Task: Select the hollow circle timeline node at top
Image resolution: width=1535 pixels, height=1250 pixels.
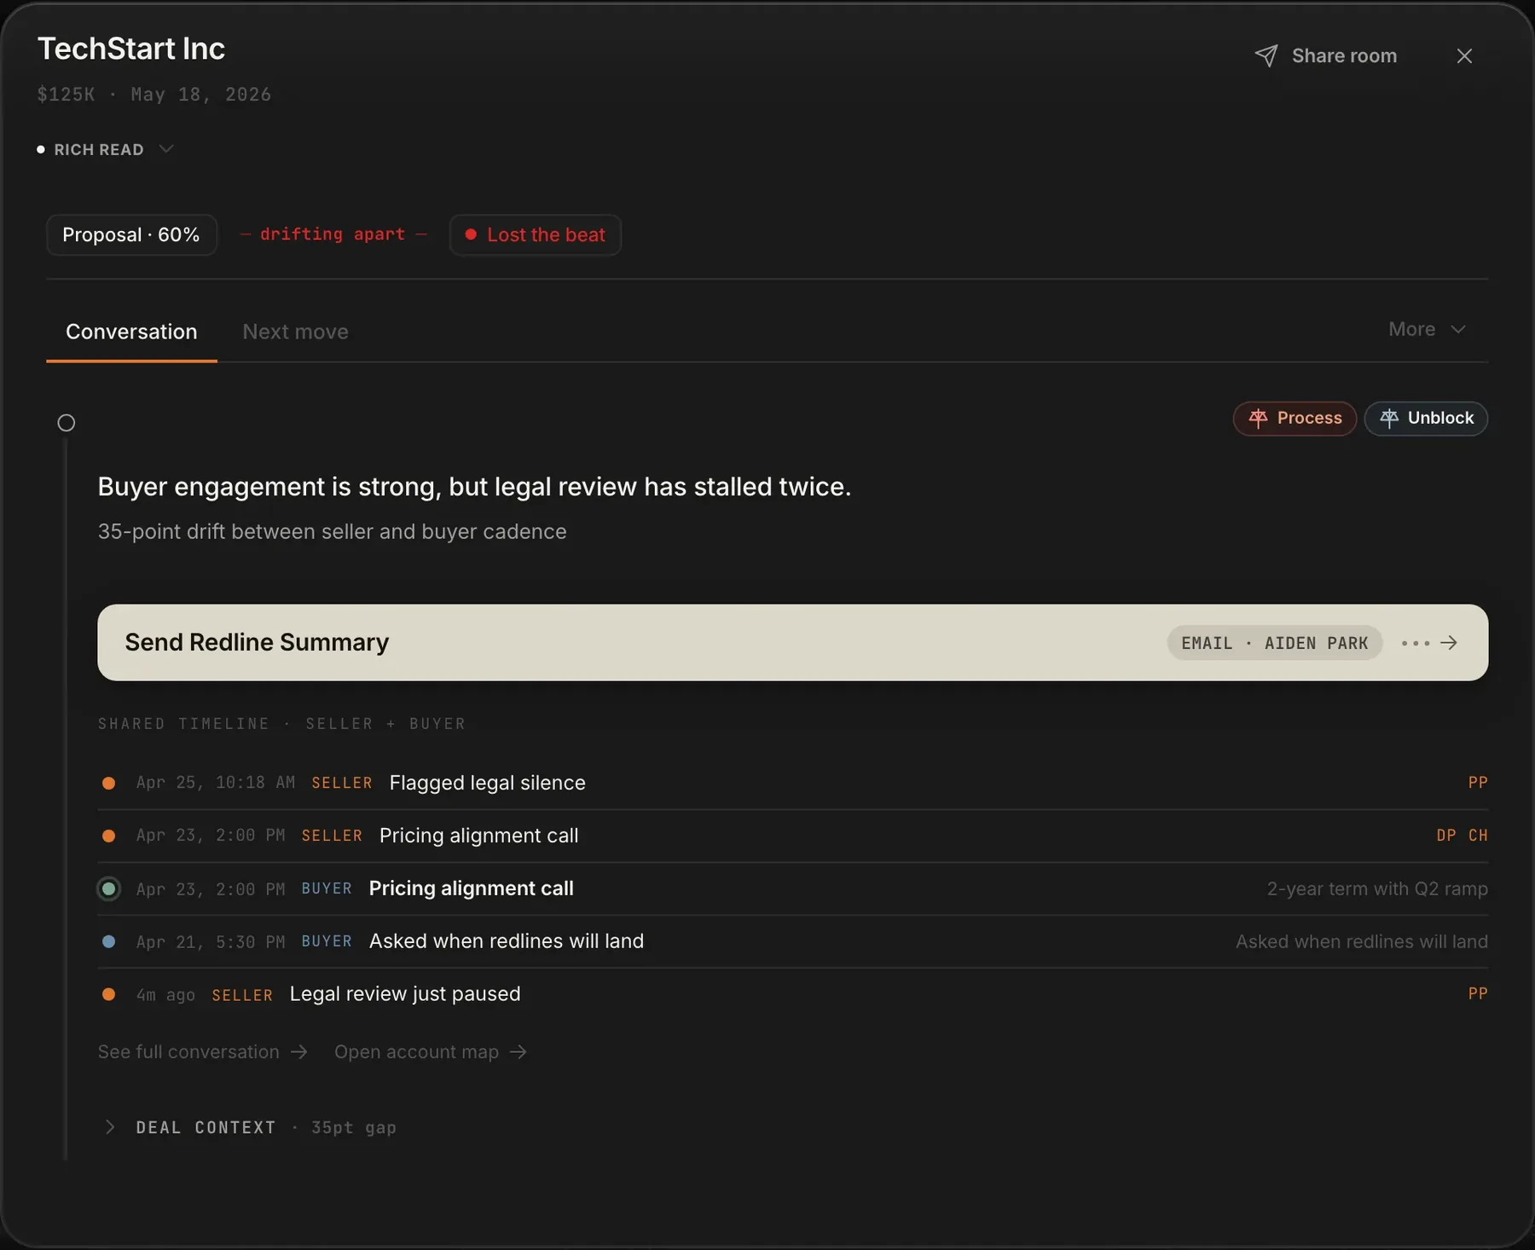Action: [x=67, y=423]
